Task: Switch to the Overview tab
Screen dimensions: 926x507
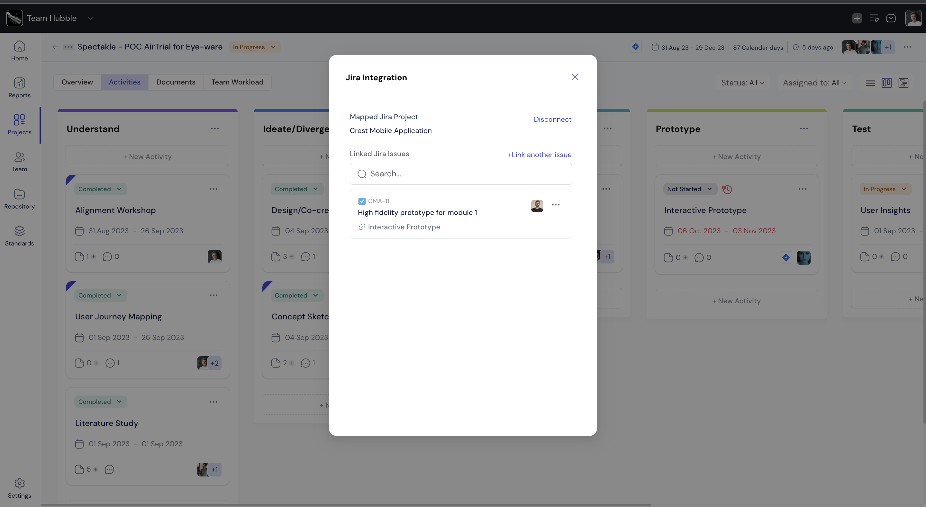Action: click(x=77, y=82)
